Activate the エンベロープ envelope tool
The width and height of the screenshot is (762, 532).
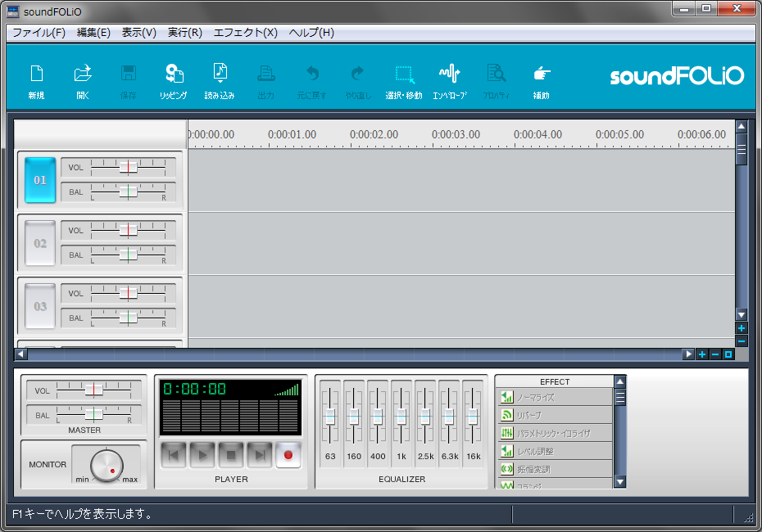pos(450,82)
